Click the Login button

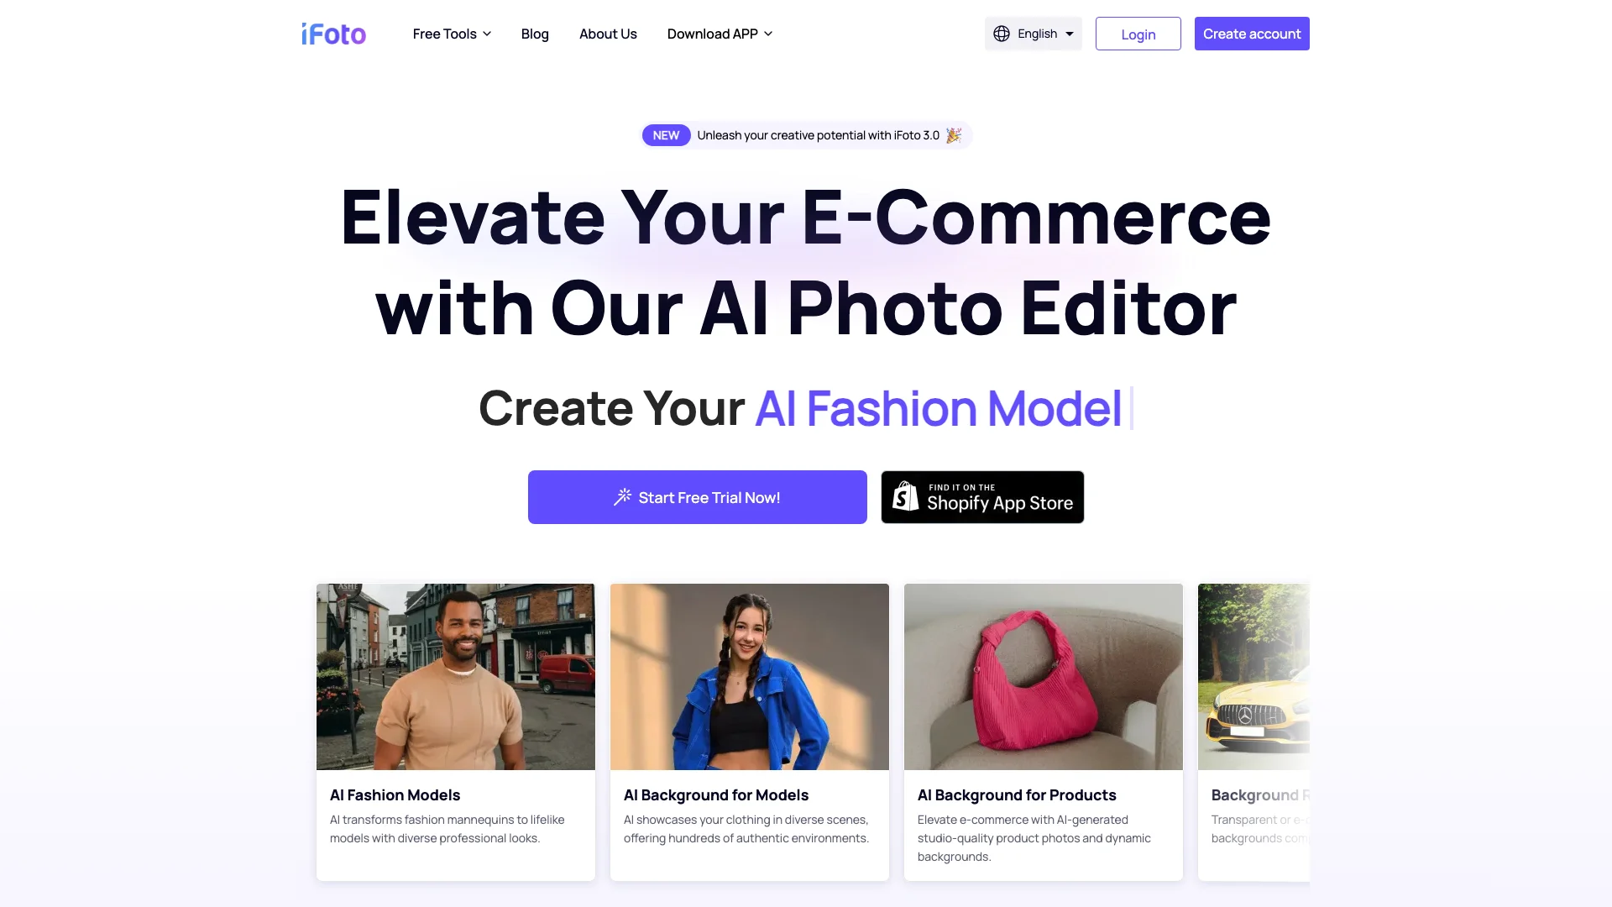coord(1137,34)
